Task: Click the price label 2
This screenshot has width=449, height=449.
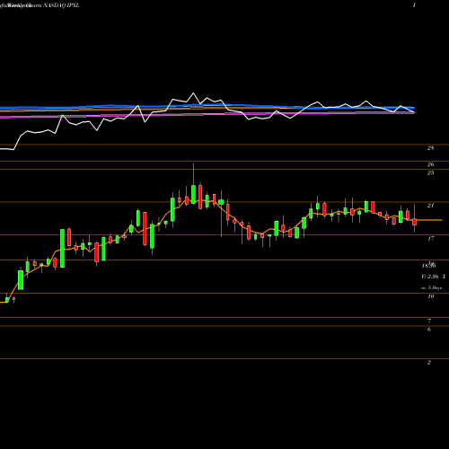Action: [x=429, y=363]
